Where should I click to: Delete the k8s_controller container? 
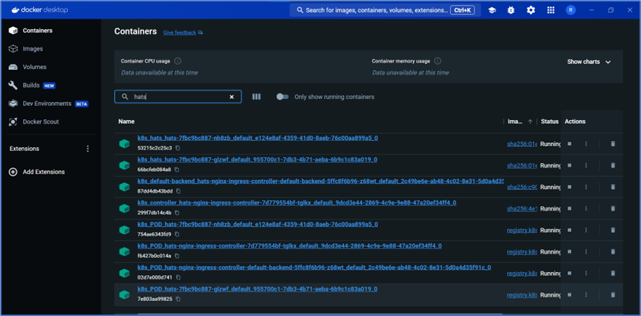(x=612, y=208)
